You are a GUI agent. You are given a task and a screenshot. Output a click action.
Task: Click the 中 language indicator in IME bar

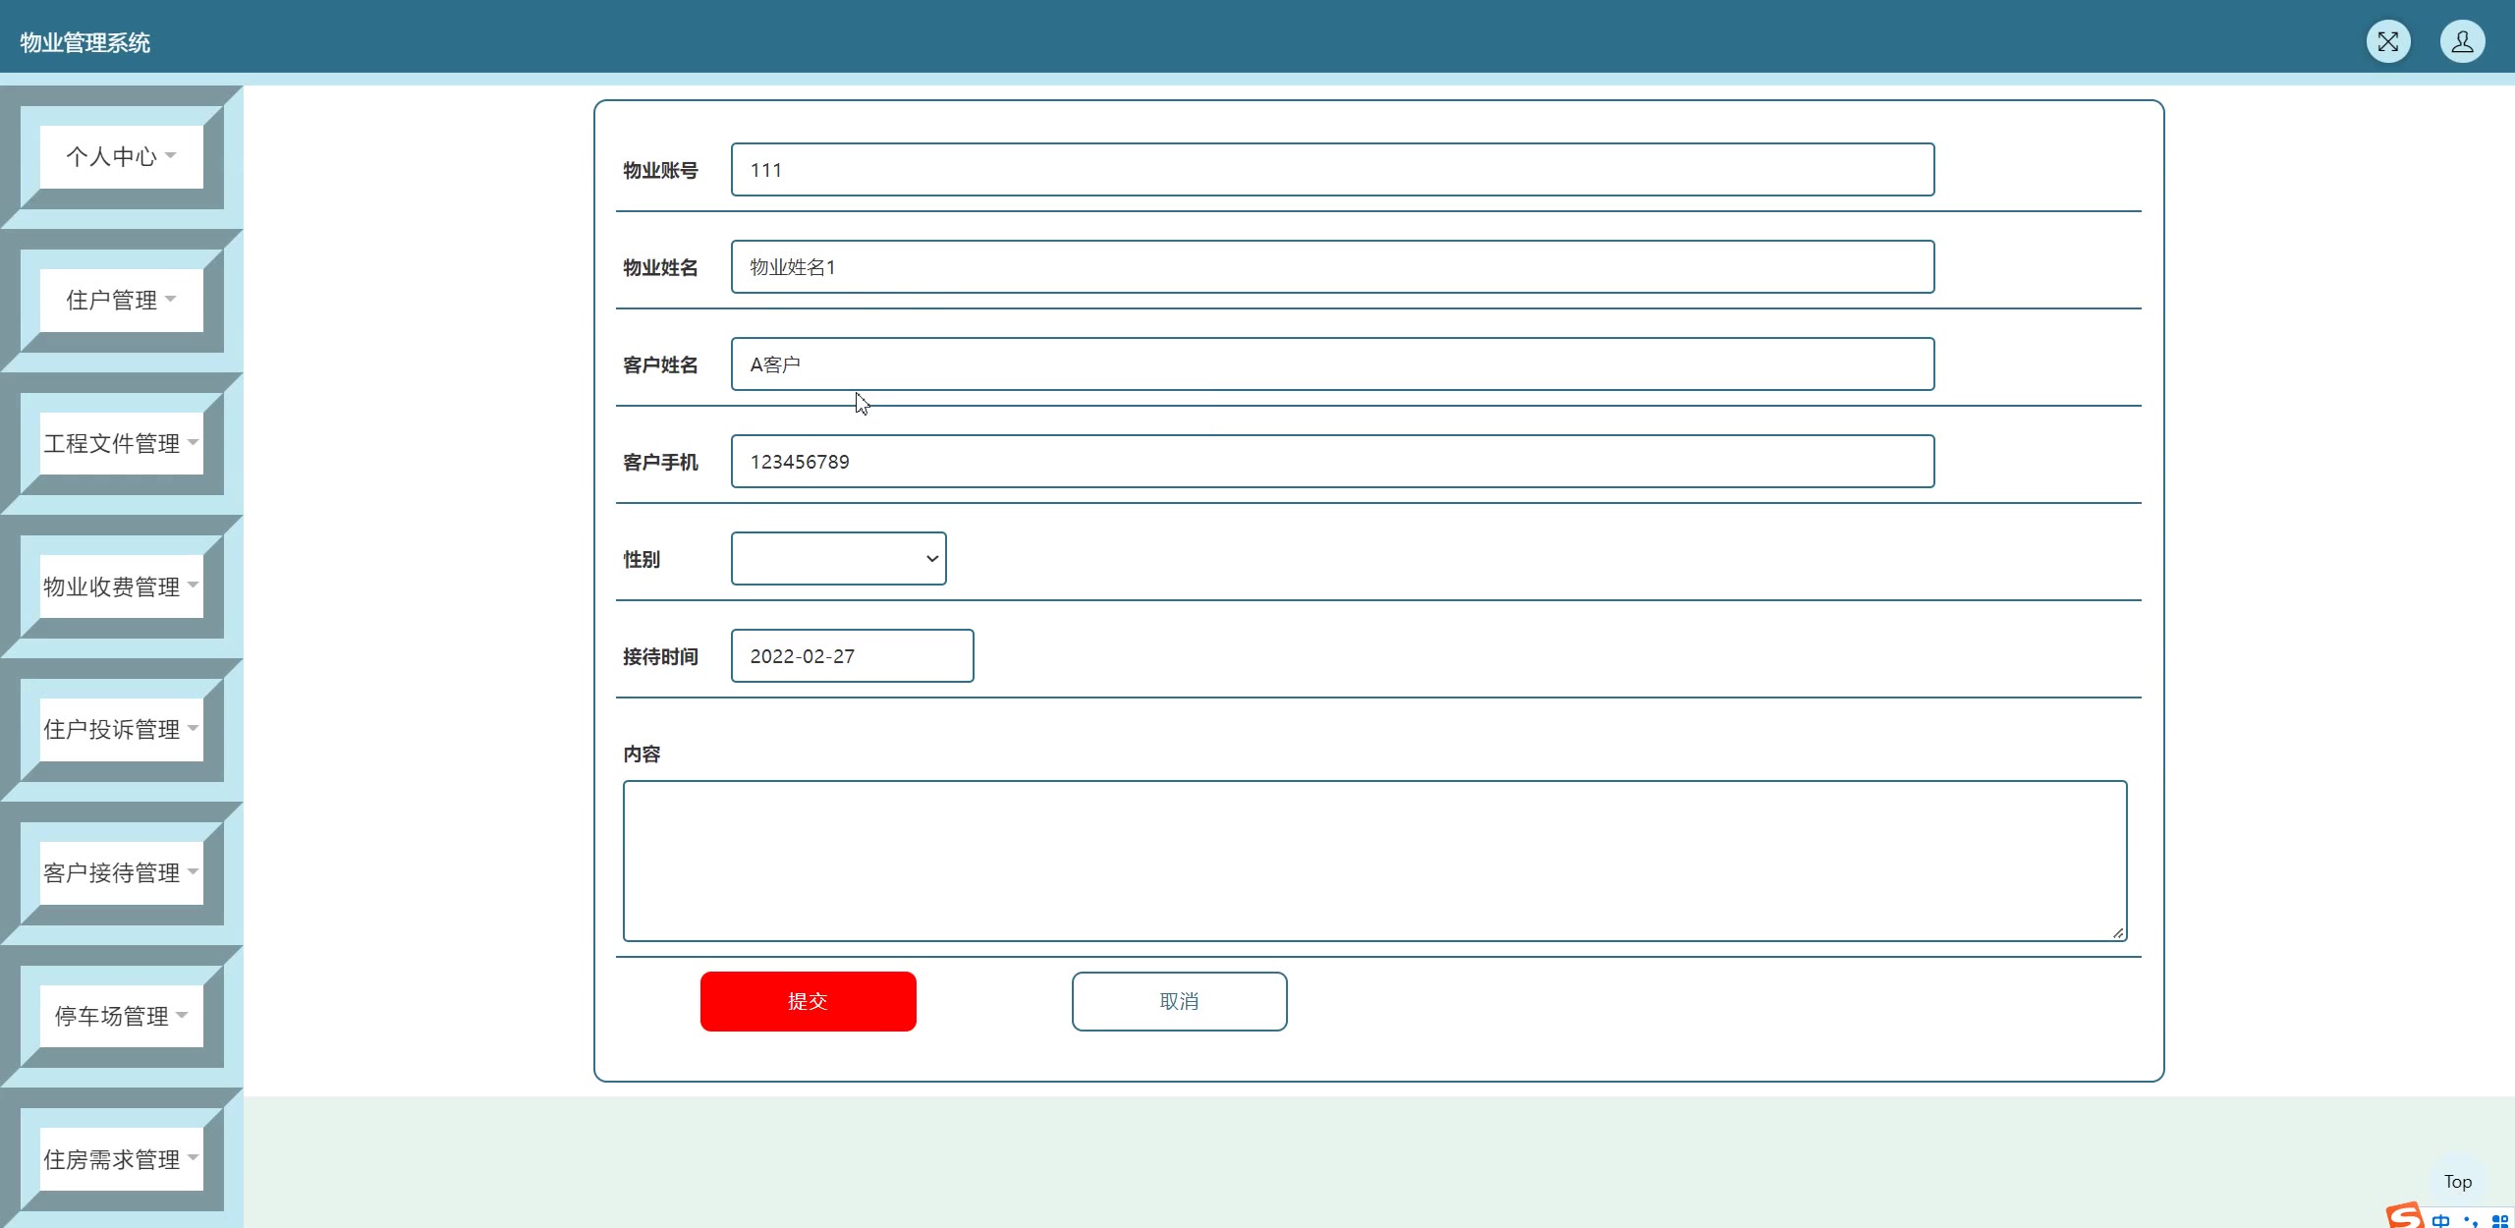pyautogui.click(x=2440, y=1220)
